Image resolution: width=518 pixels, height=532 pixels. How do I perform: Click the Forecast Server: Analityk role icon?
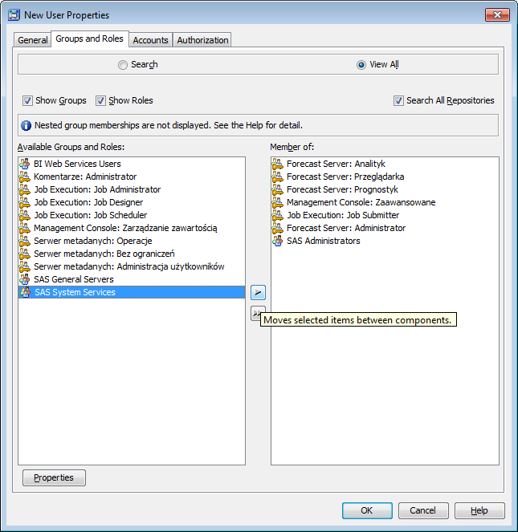[x=278, y=164]
